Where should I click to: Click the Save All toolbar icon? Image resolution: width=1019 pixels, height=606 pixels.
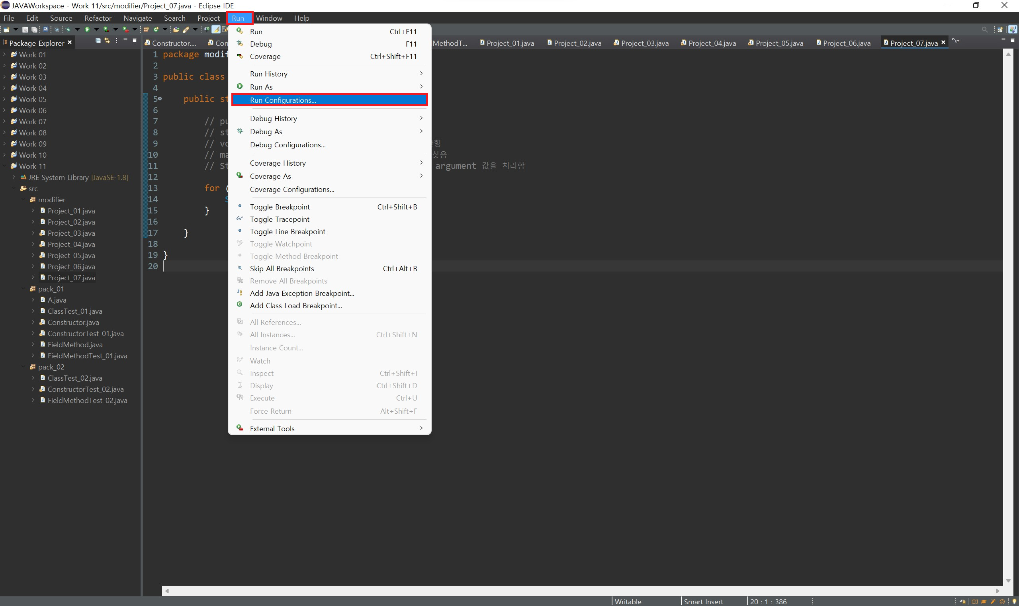point(34,29)
